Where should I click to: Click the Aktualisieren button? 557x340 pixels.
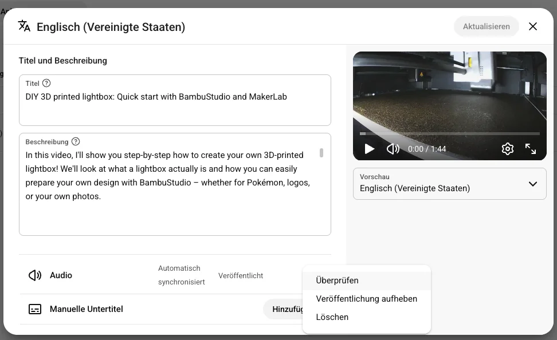tap(487, 26)
